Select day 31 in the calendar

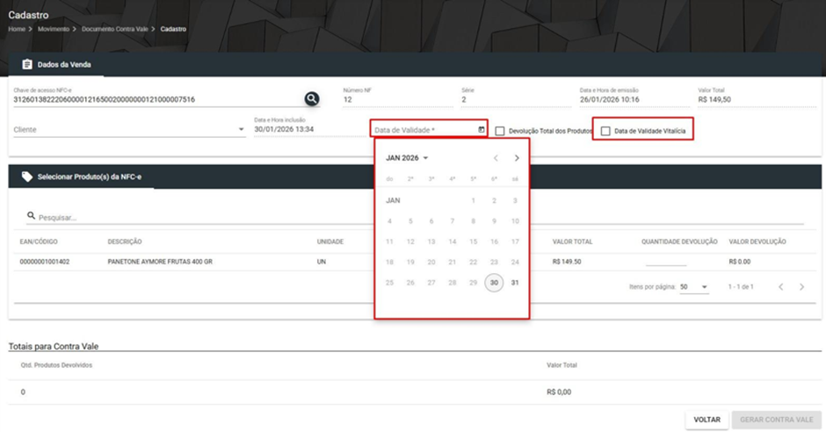pos(515,283)
